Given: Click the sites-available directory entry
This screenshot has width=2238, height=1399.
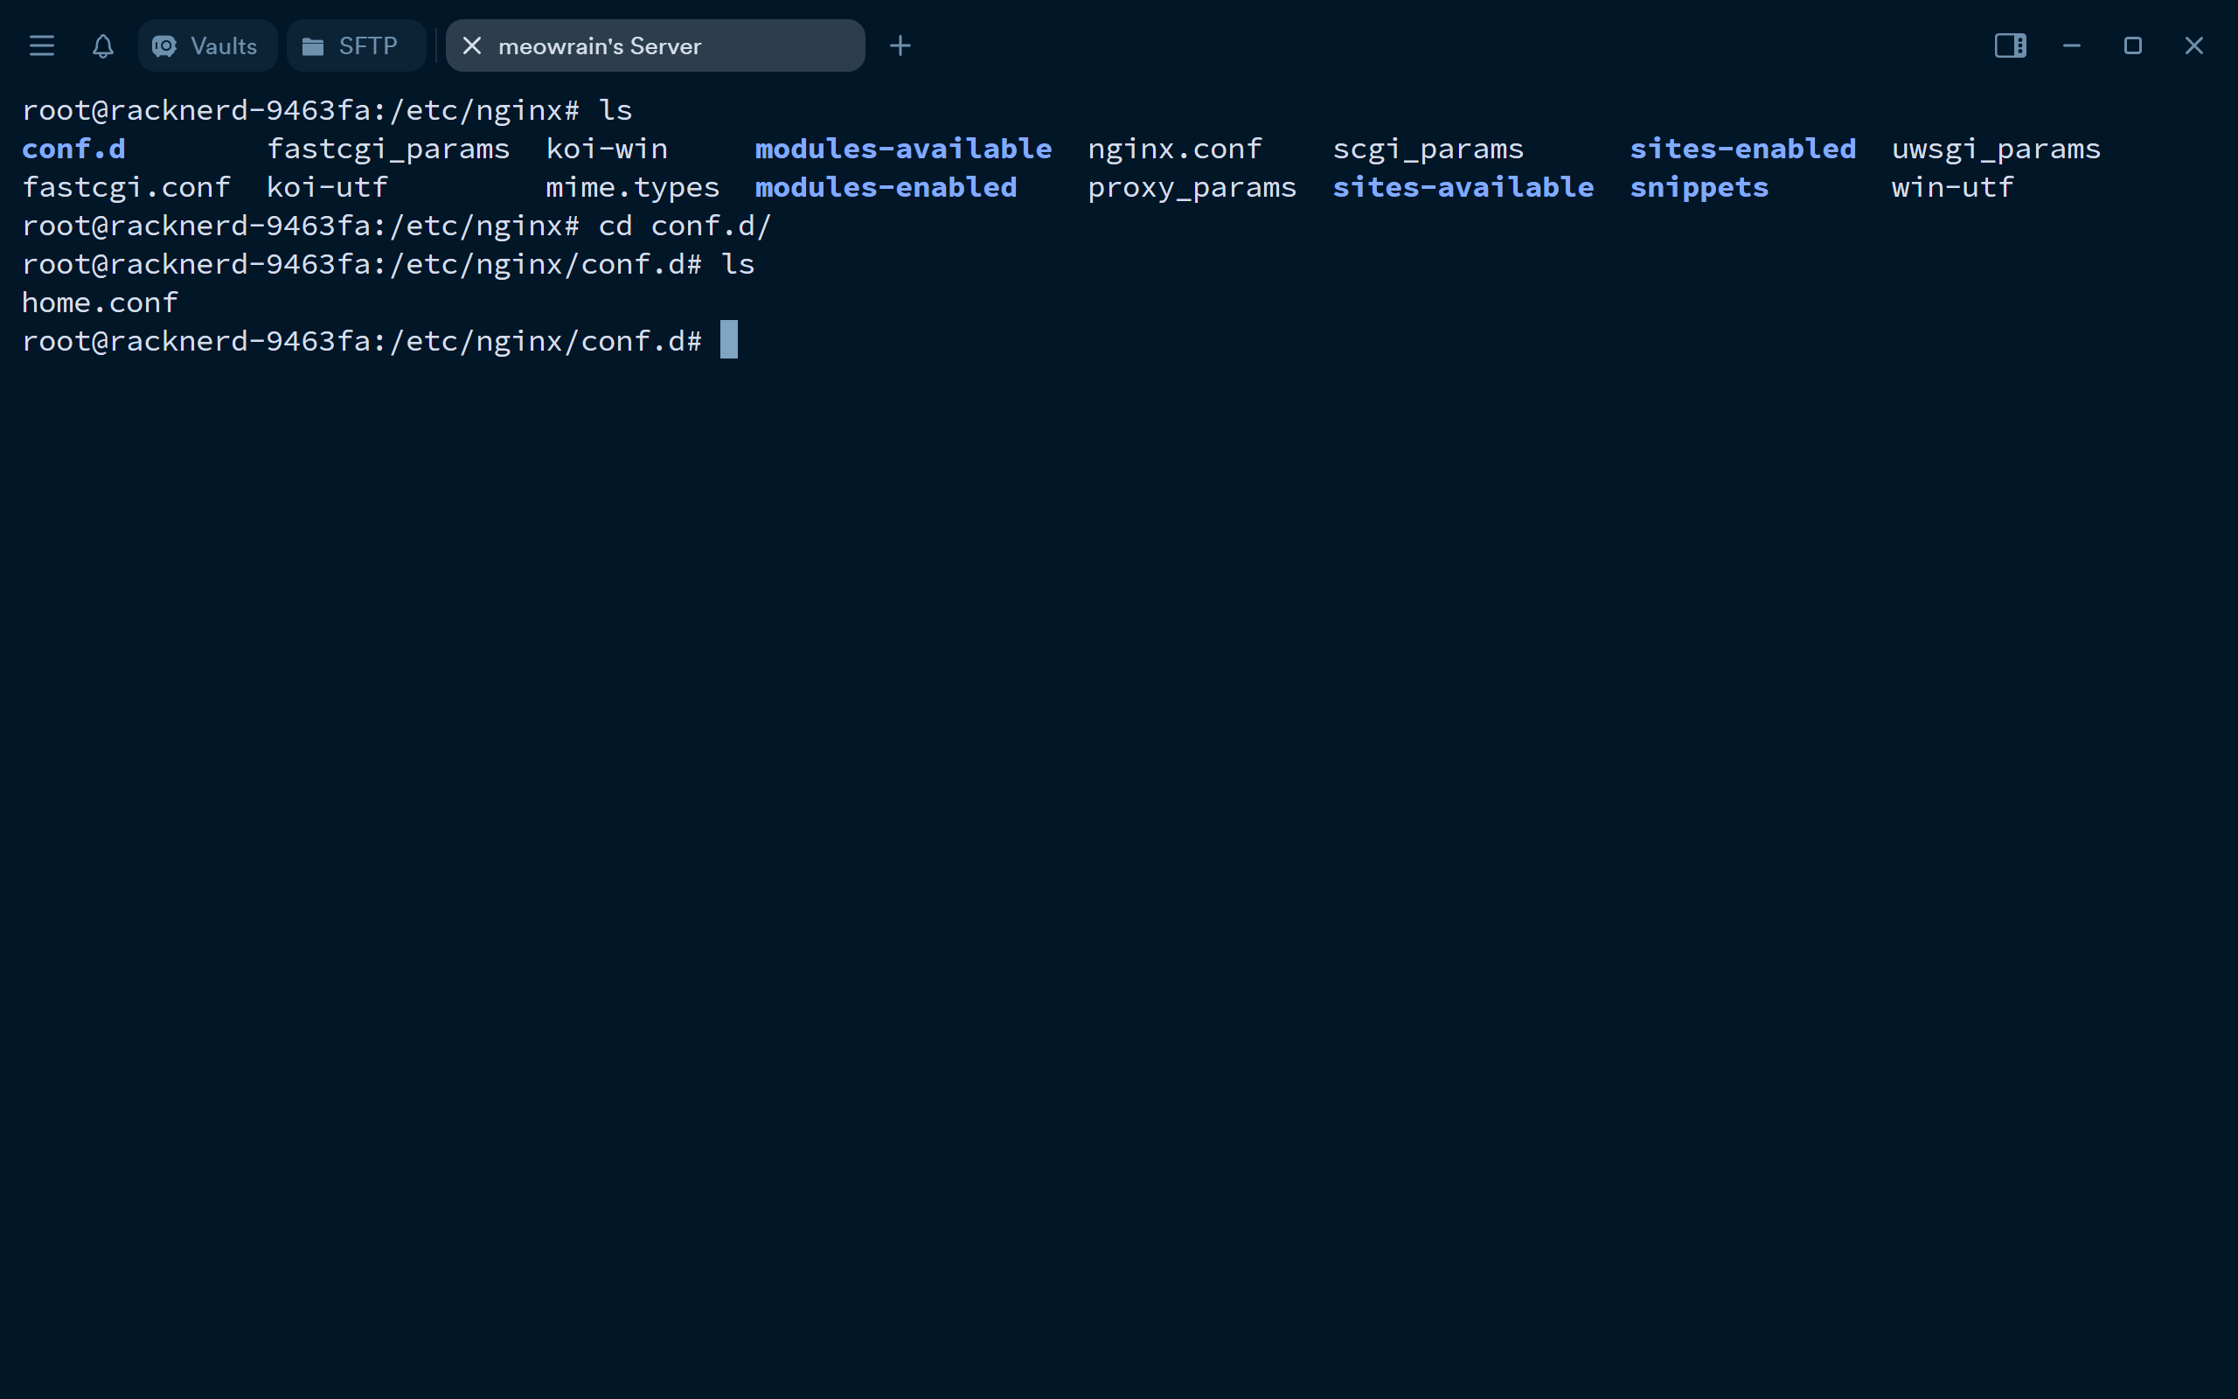Looking at the screenshot, I should click(x=1463, y=188).
